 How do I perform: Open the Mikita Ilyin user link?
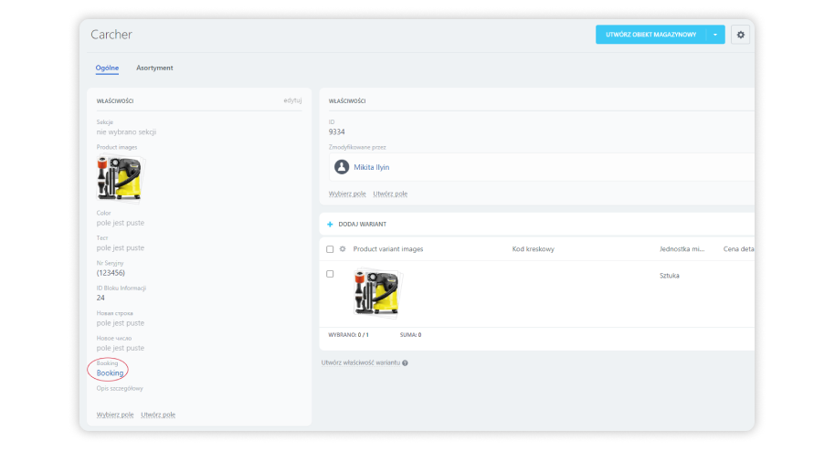coord(371,167)
